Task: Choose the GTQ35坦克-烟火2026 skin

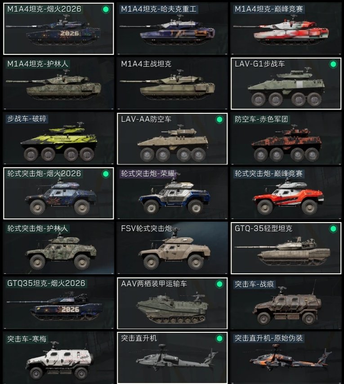Action: [58, 303]
